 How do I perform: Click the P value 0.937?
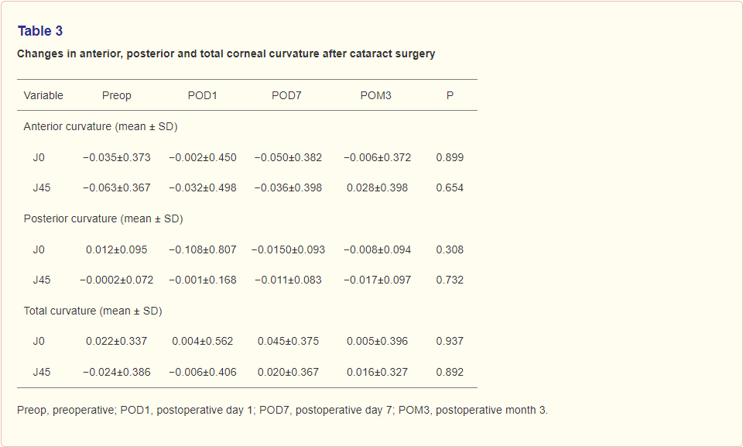pos(450,341)
